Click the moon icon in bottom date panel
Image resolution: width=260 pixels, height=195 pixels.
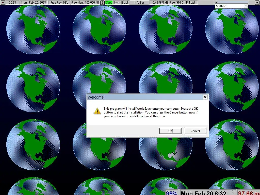[233, 192]
